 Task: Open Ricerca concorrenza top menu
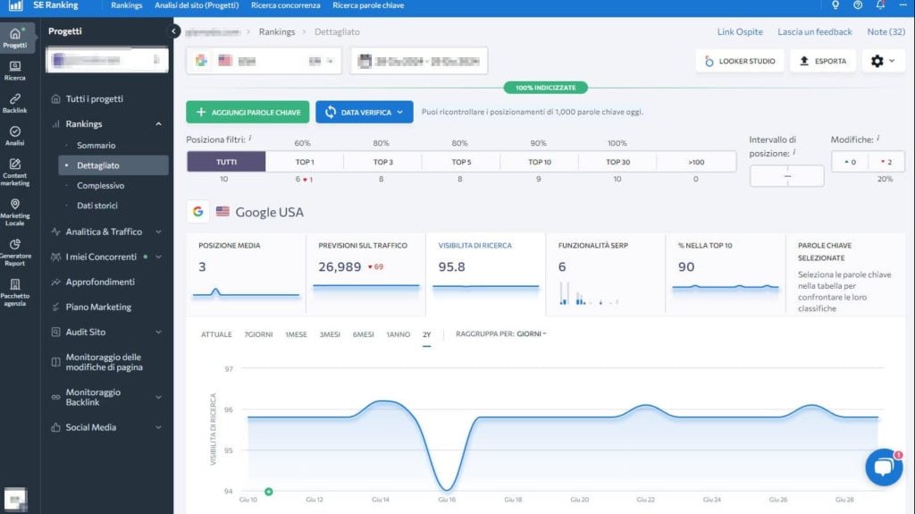pyautogui.click(x=285, y=5)
